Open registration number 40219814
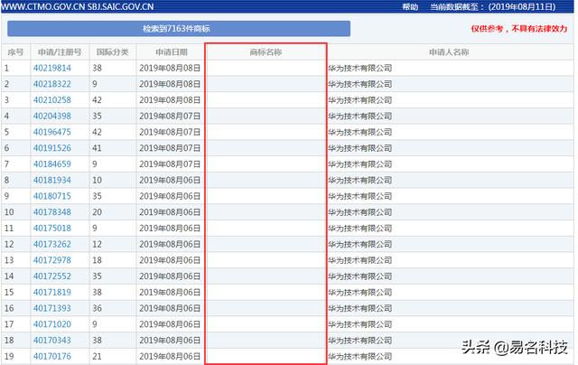Viewport: 578px width, 365px height. coord(52,68)
